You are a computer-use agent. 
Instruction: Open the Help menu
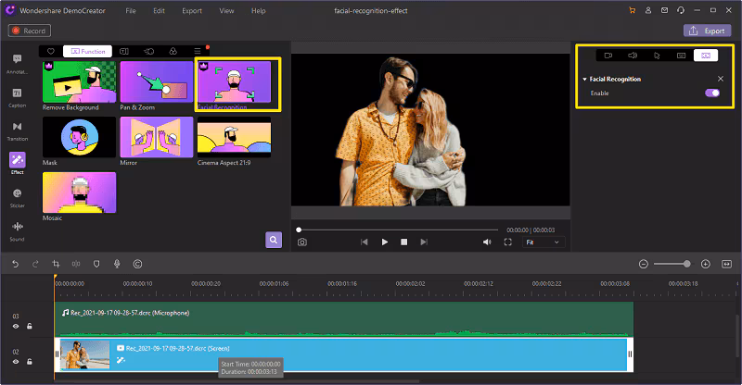pyautogui.click(x=259, y=10)
